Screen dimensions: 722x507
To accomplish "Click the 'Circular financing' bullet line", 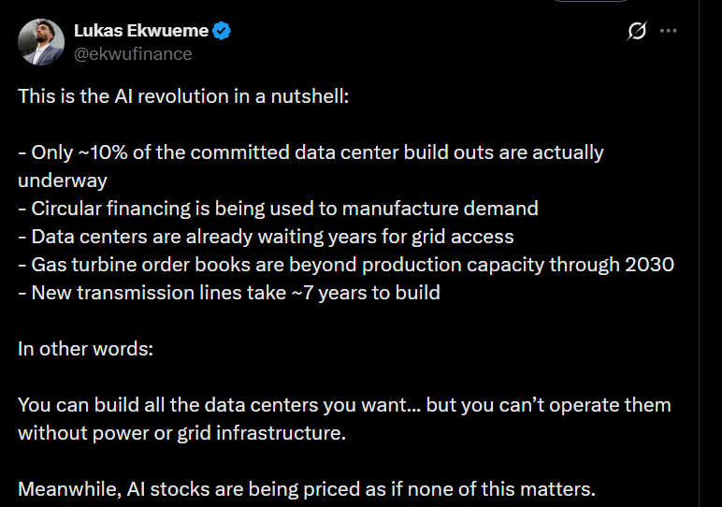I will [278, 209].
